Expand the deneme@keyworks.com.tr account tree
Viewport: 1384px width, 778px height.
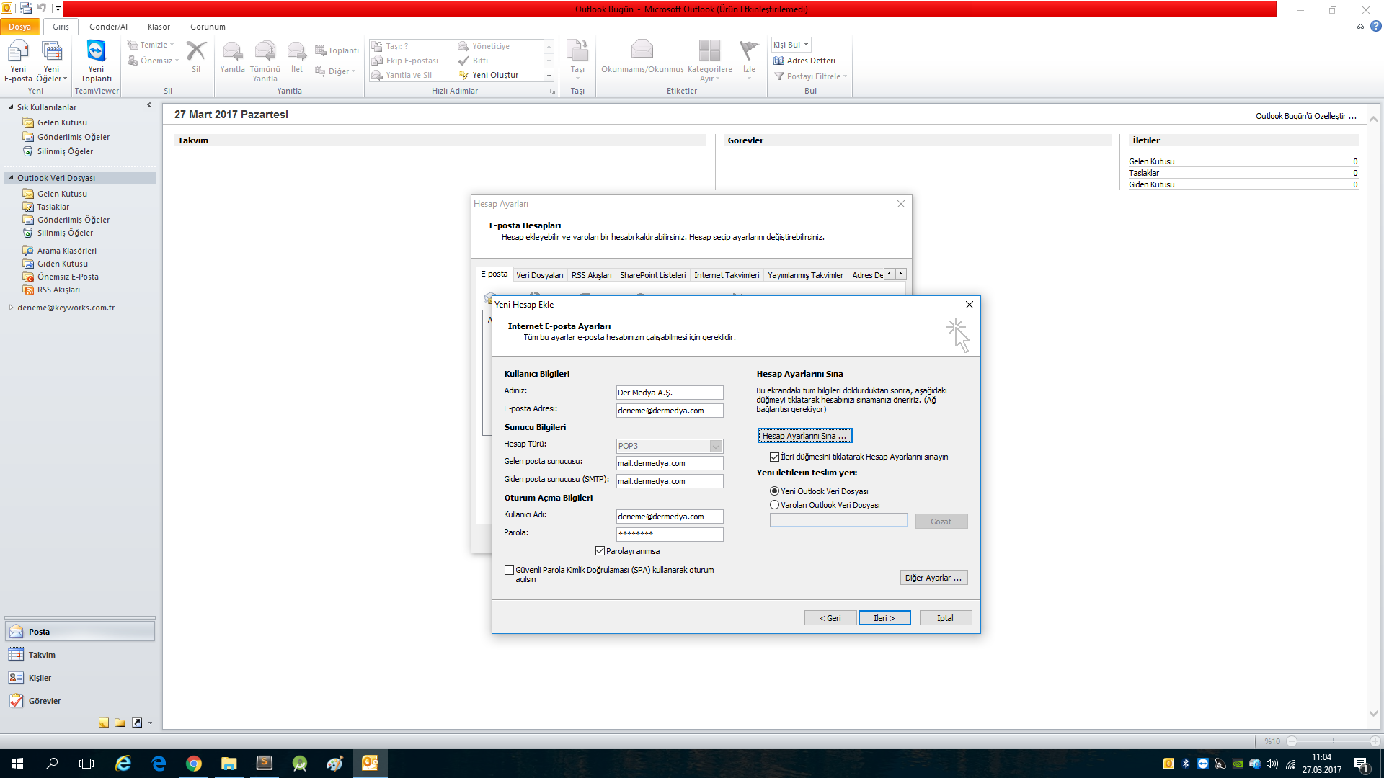click(x=11, y=308)
